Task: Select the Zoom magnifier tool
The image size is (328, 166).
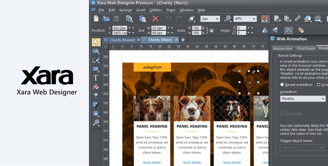Action: [x=96, y=123]
